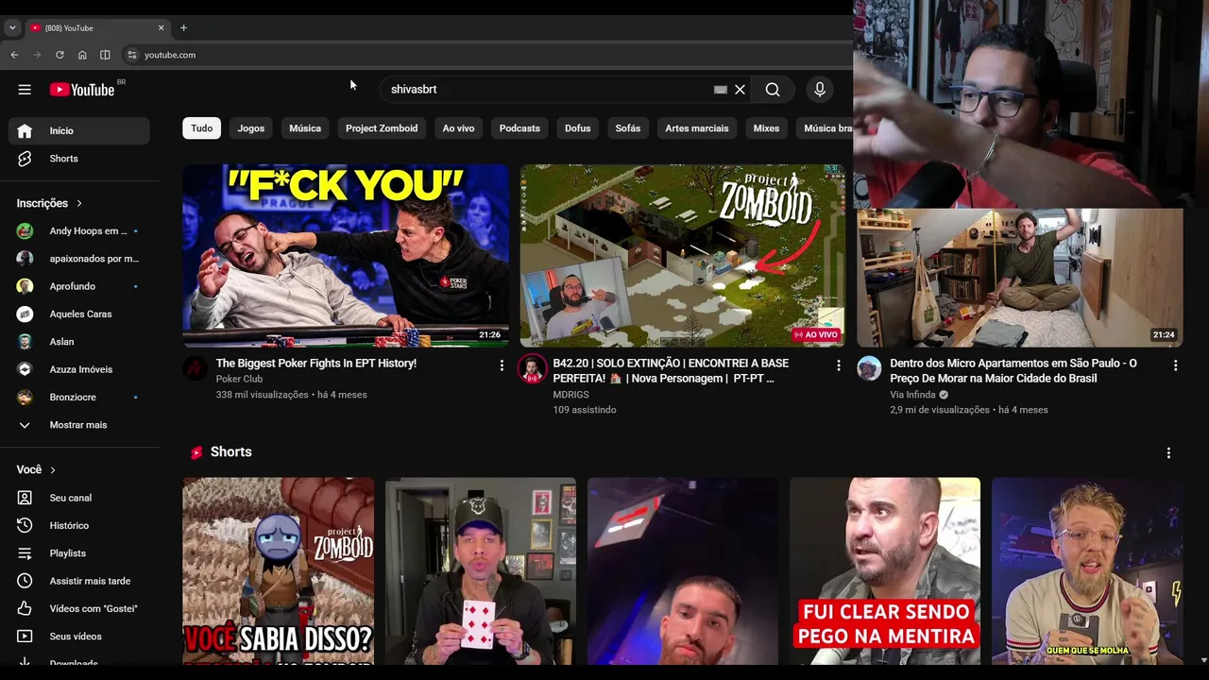Open the Shorts shelf three-dot menu
1209x680 pixels.
1168,453
